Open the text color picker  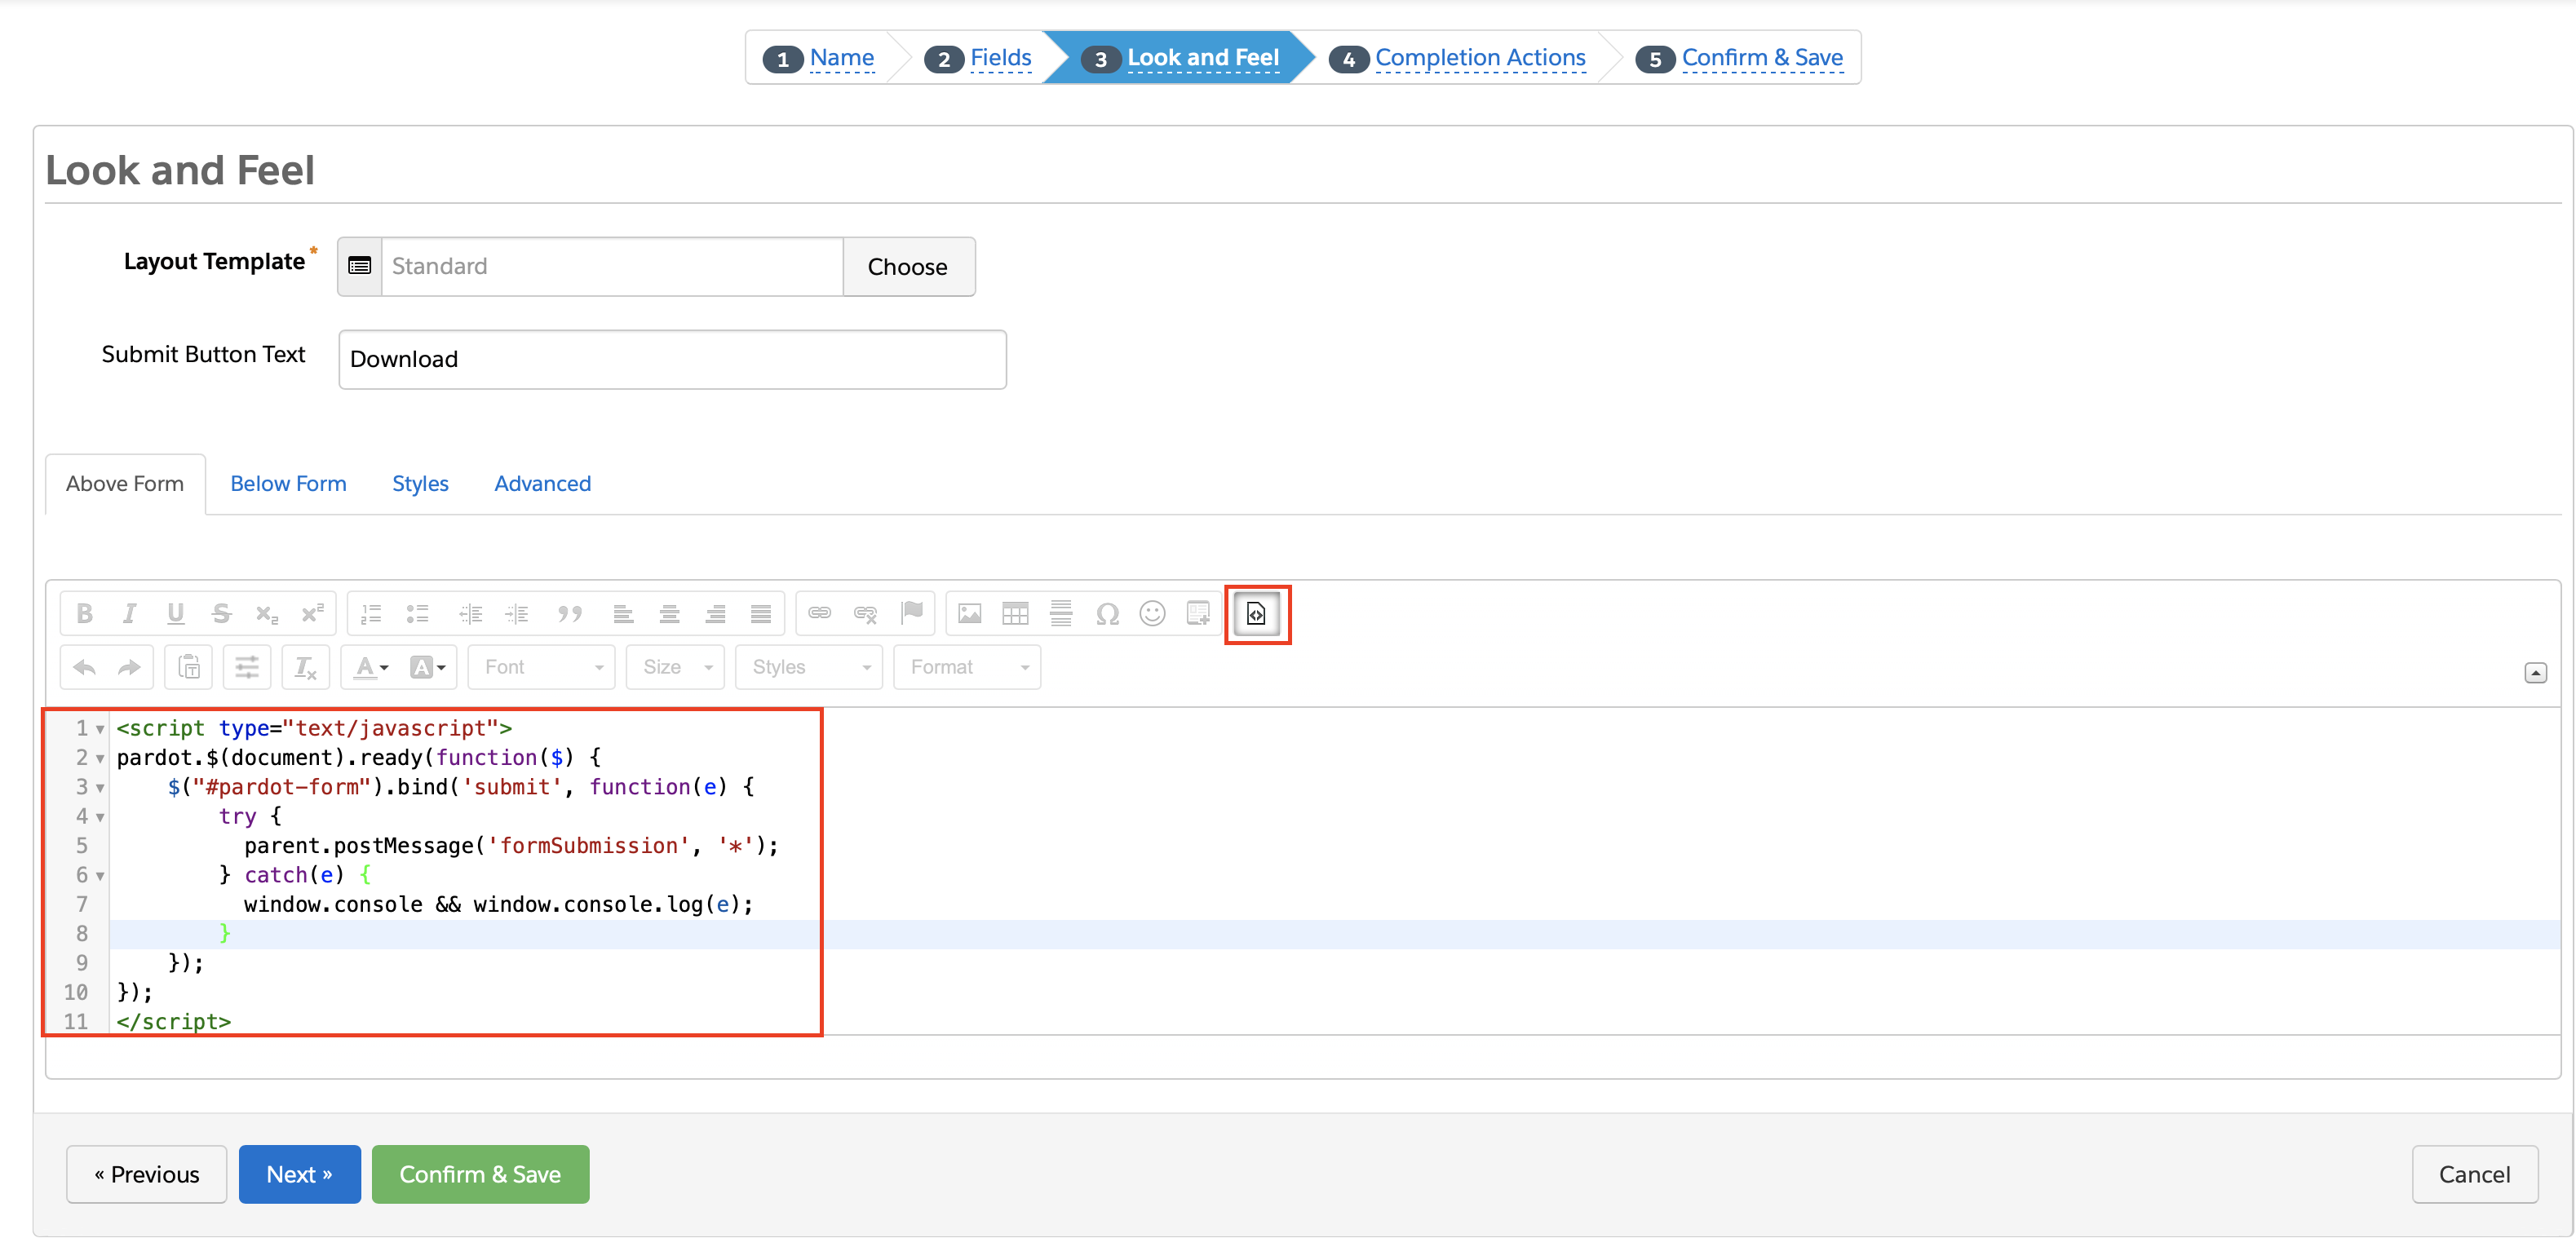[x=370, y=667]
